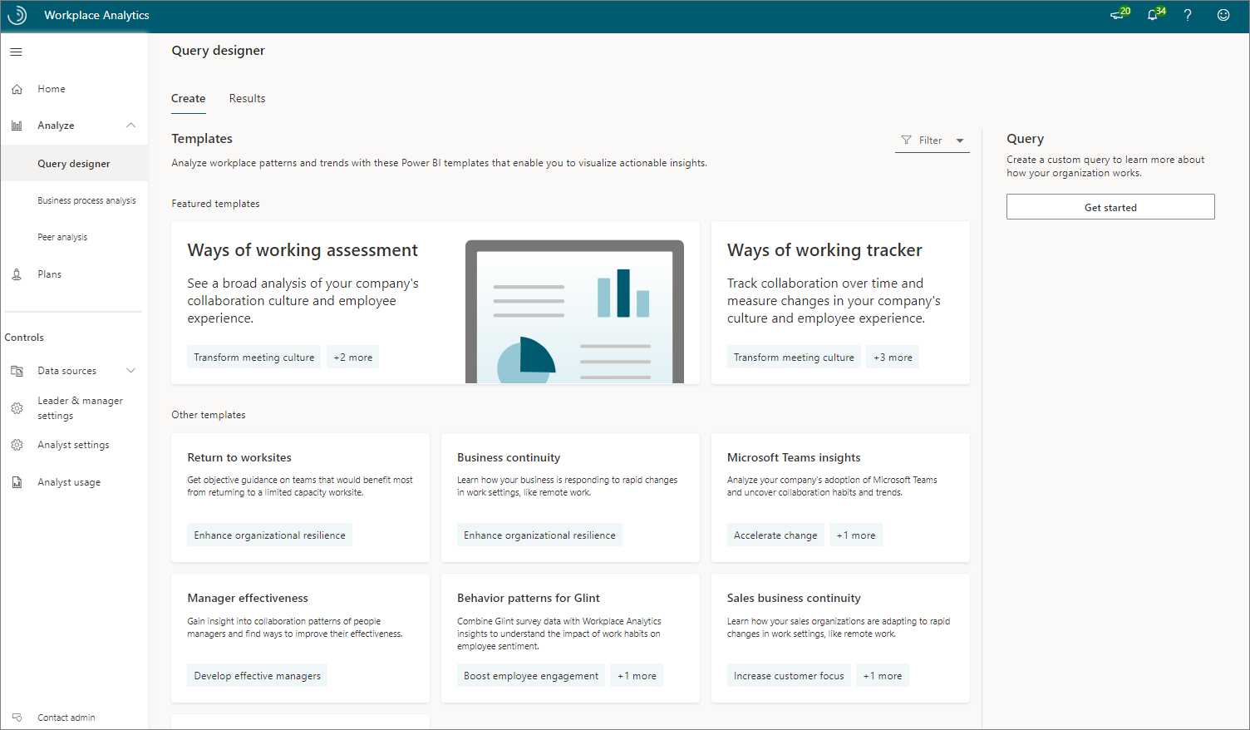This screenshot has height=730, width=1250.
Task: Click the Home house icon
Action: click(x=17, y=89)
